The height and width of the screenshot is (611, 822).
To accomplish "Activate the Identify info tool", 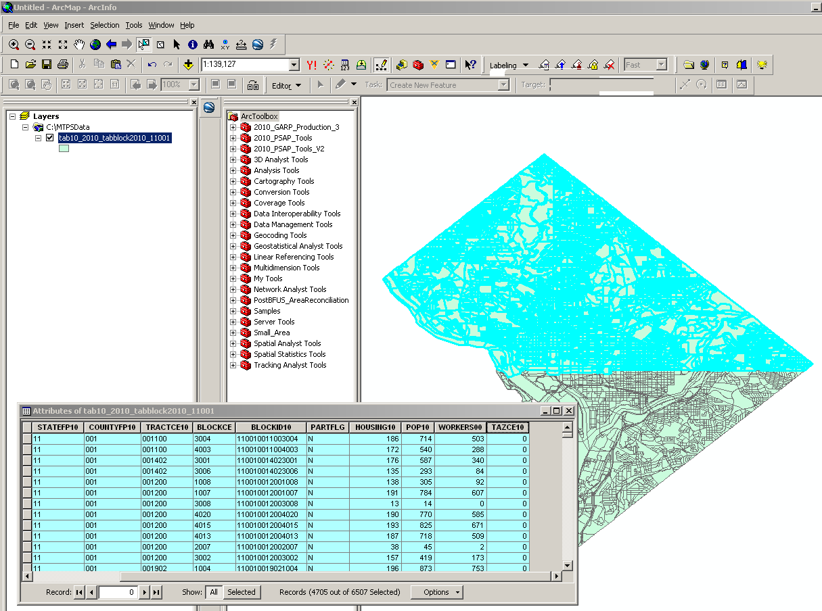I will point(193,45).
